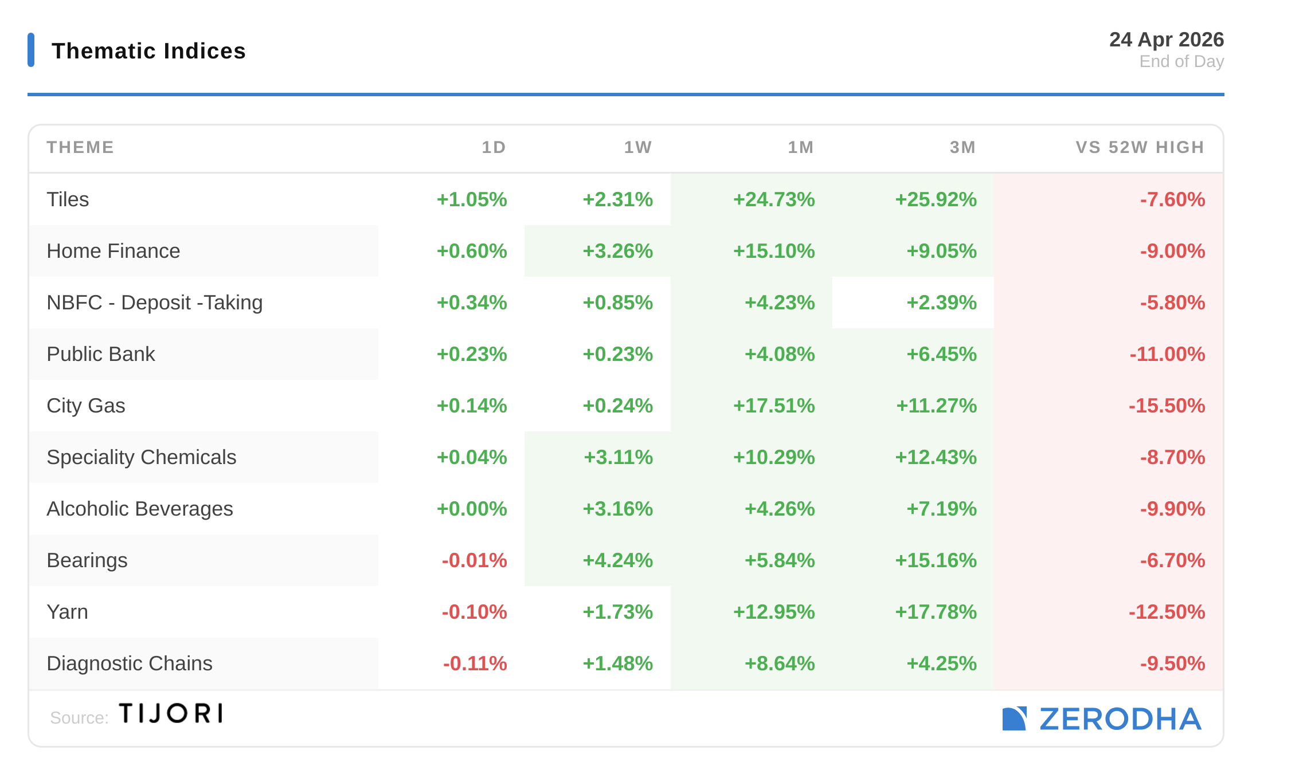Click Yarn 52W high value -12.50%
Image resolution: width=1307 pixels, height=782 pixels.
tap(1167, 612)
